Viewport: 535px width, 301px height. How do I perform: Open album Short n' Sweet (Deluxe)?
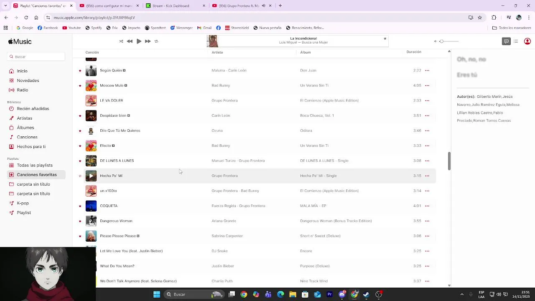320,236
